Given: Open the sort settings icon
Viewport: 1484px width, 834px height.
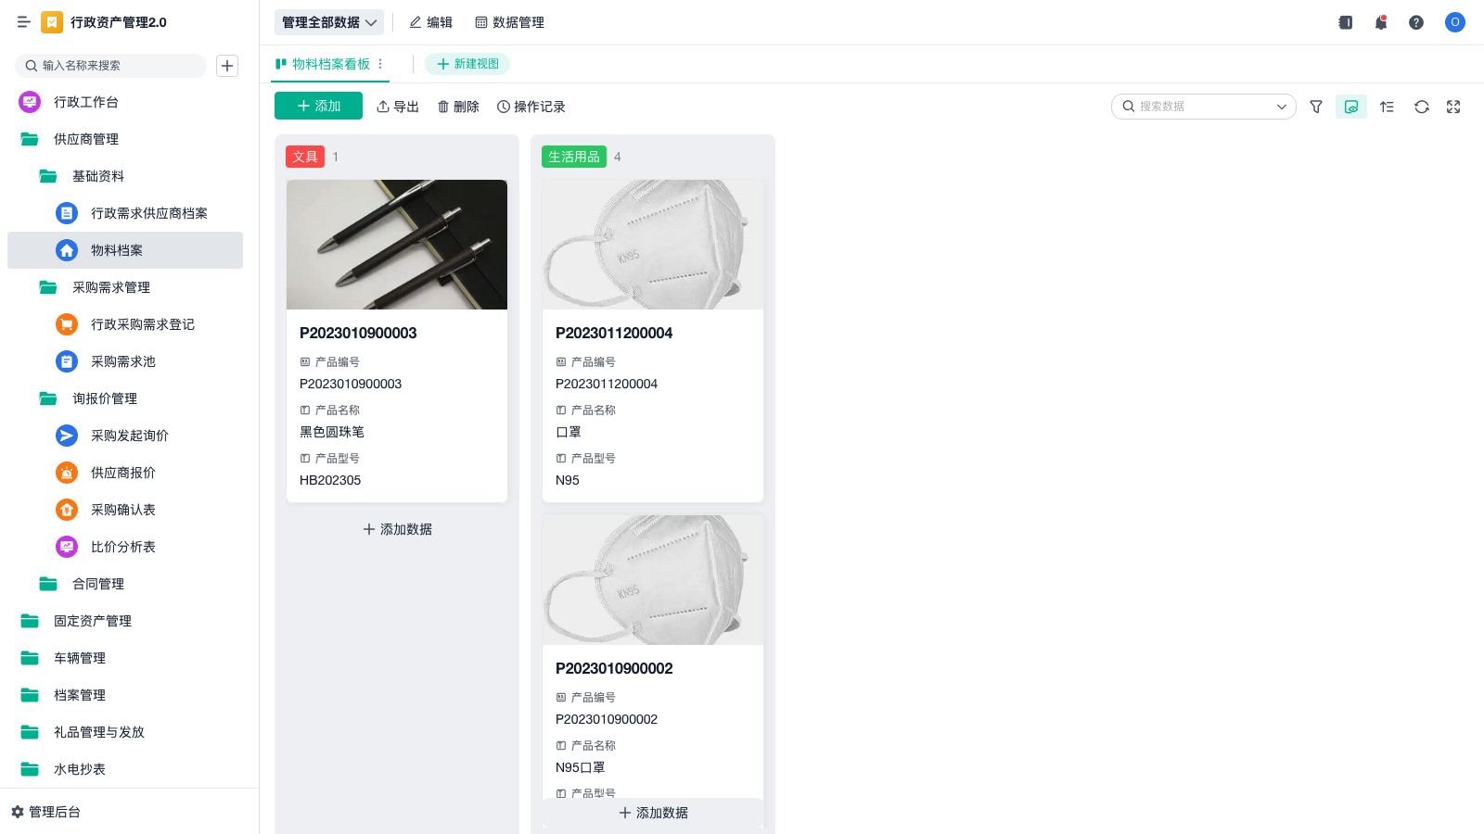Looking at the screenshot, I should click(1387, 107).
